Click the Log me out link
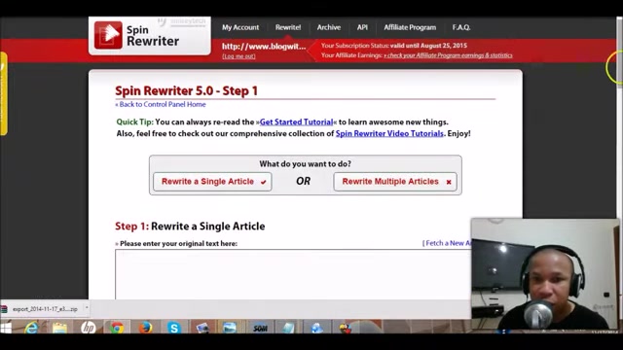 point(238,56)
